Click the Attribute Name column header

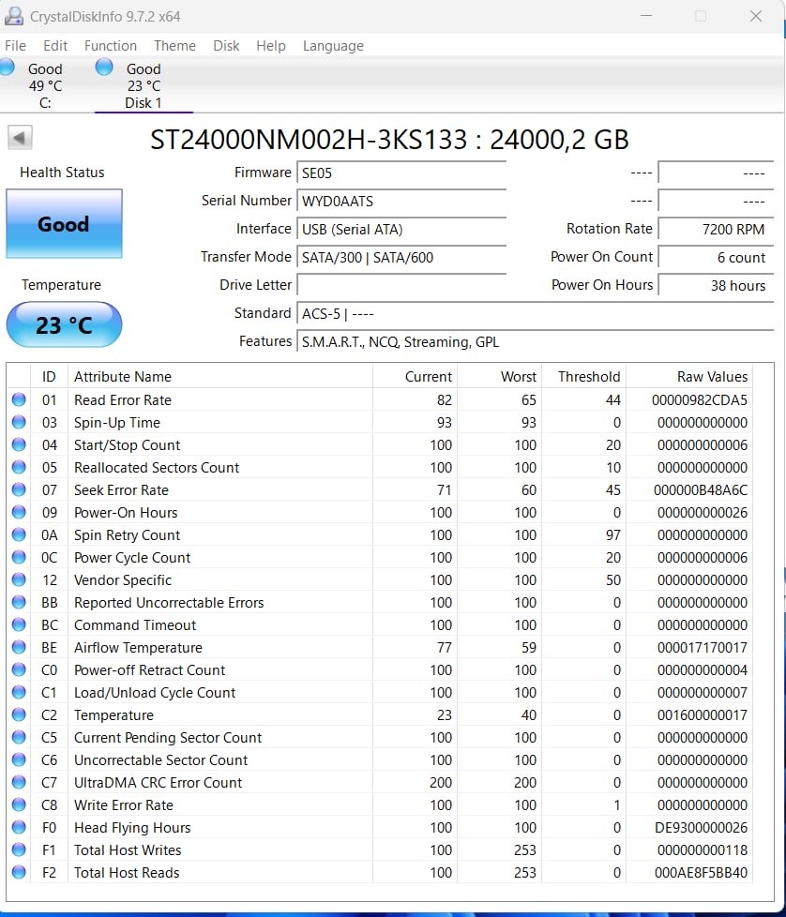click(x=219, y=377)
